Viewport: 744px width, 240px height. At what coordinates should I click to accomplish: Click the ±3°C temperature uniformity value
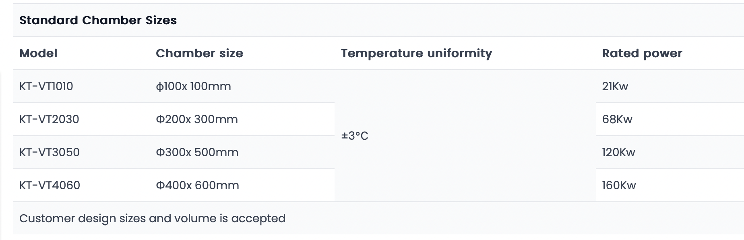(x=355, y=136)
